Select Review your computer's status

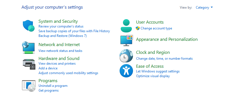click(61, 26)
